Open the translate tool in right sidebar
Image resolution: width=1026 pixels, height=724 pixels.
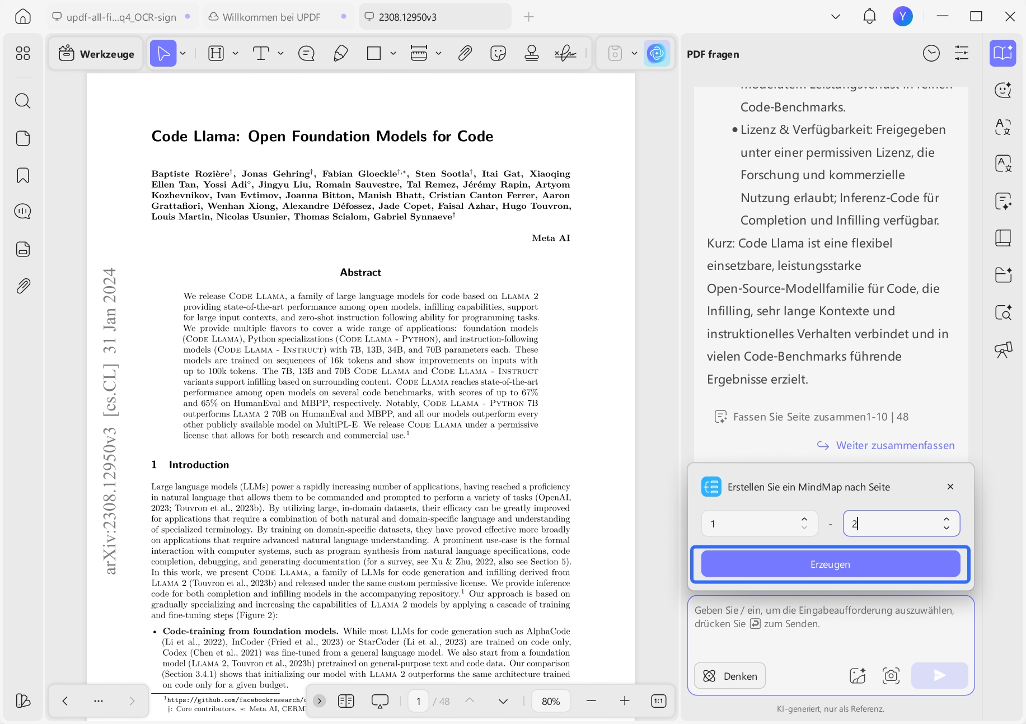tap(1003, 127)
